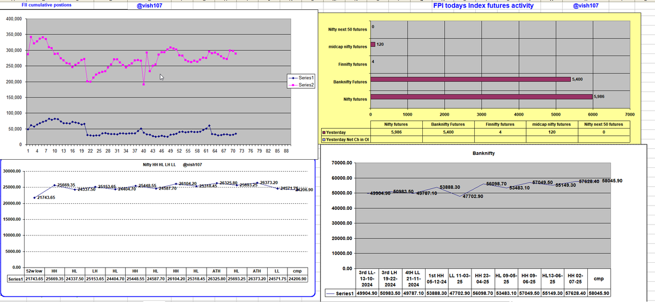Select the "HH 02-07-25" column header
The height and width of the screenshot is (302, 655).
pyautogui.click(x=577, y=279)
